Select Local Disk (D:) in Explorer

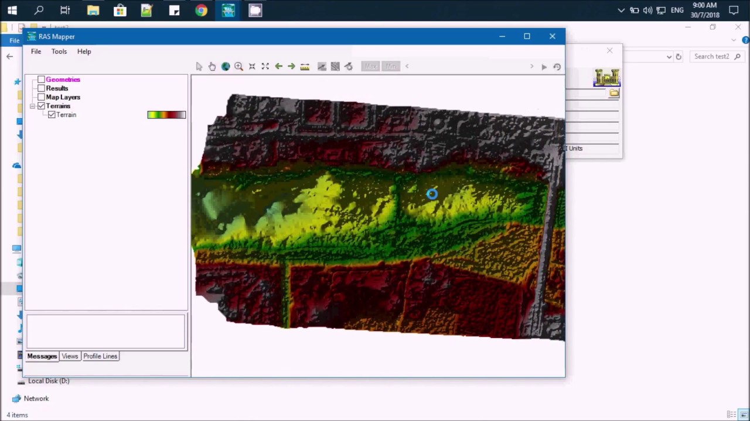49,381
